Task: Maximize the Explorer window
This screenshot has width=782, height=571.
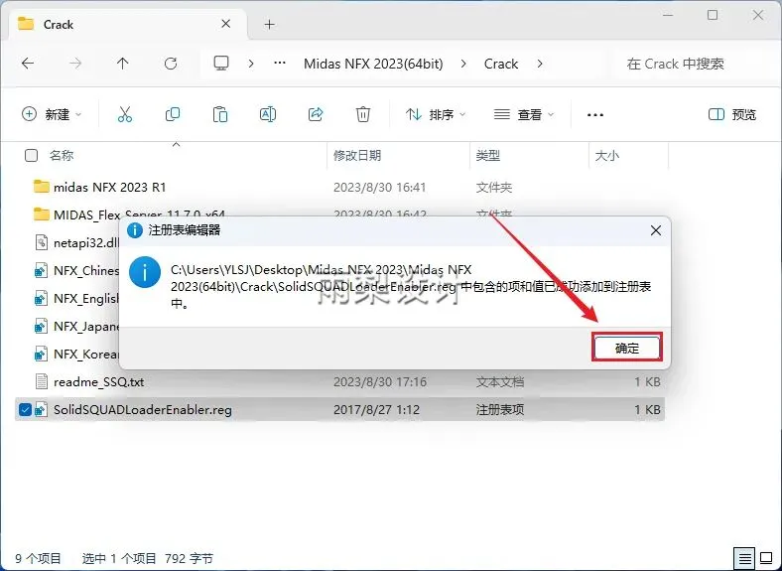Action: (x=713, y=15)
